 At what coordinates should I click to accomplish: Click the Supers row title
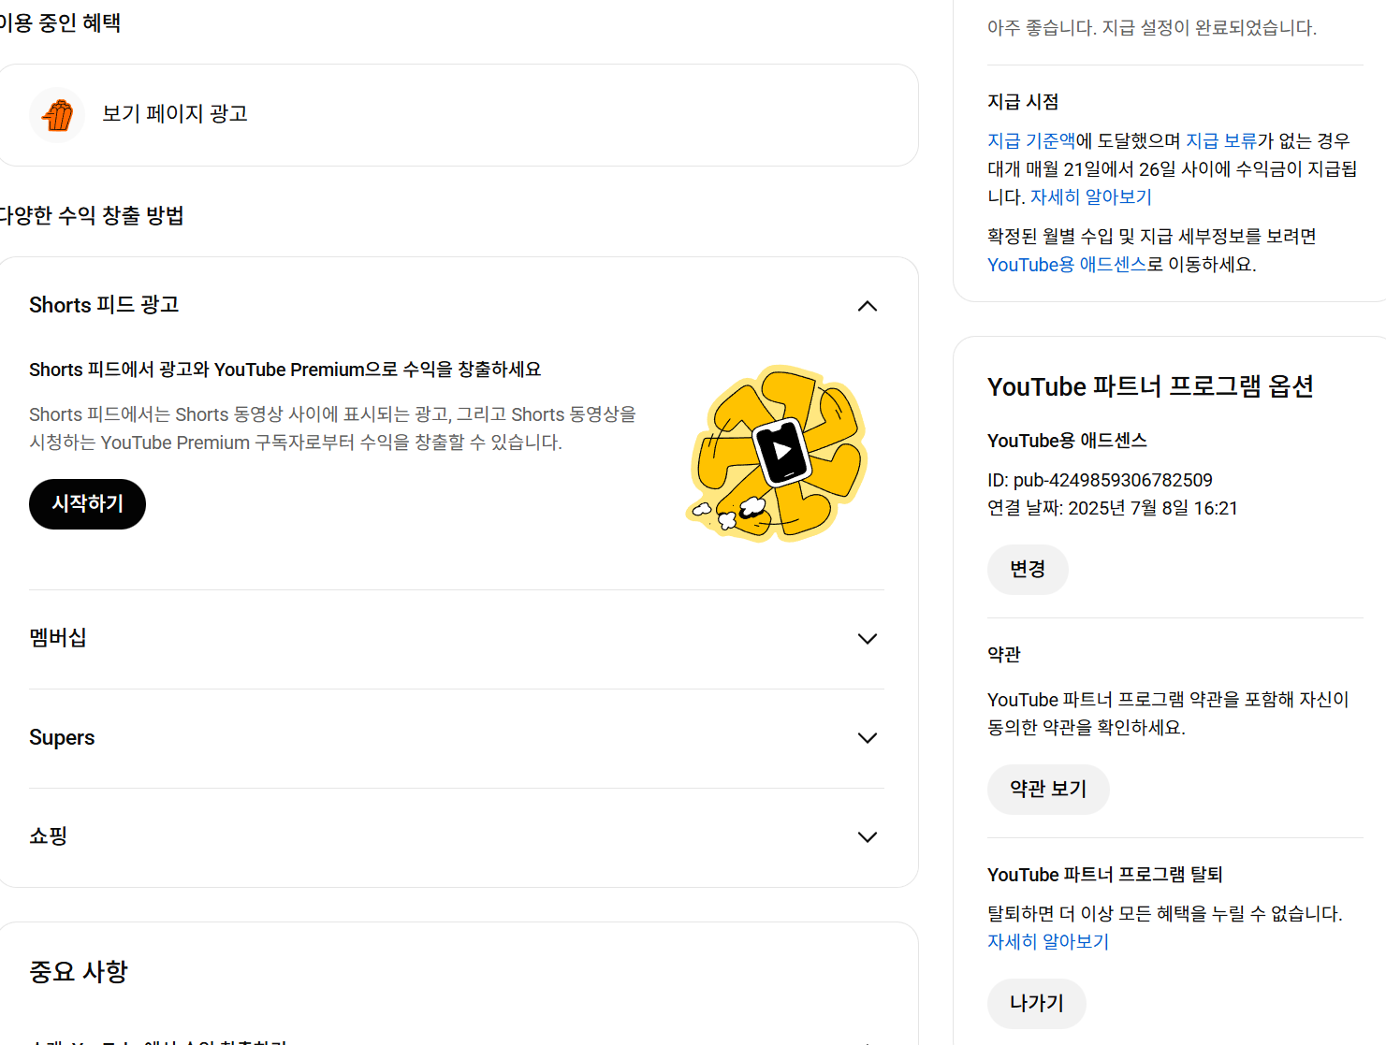62,737
